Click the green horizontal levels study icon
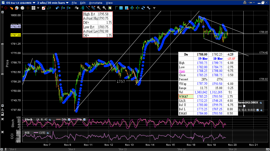The width and height of the screenshot is (270, 151). pos(82,8)
